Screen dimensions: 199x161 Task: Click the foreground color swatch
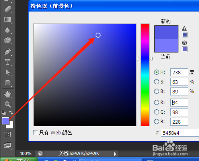tap(6, 121)
